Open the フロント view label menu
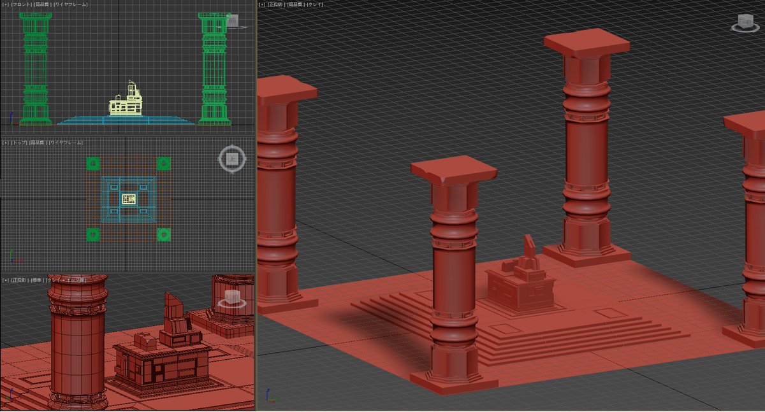765x412 pixels. coord(21,4)
